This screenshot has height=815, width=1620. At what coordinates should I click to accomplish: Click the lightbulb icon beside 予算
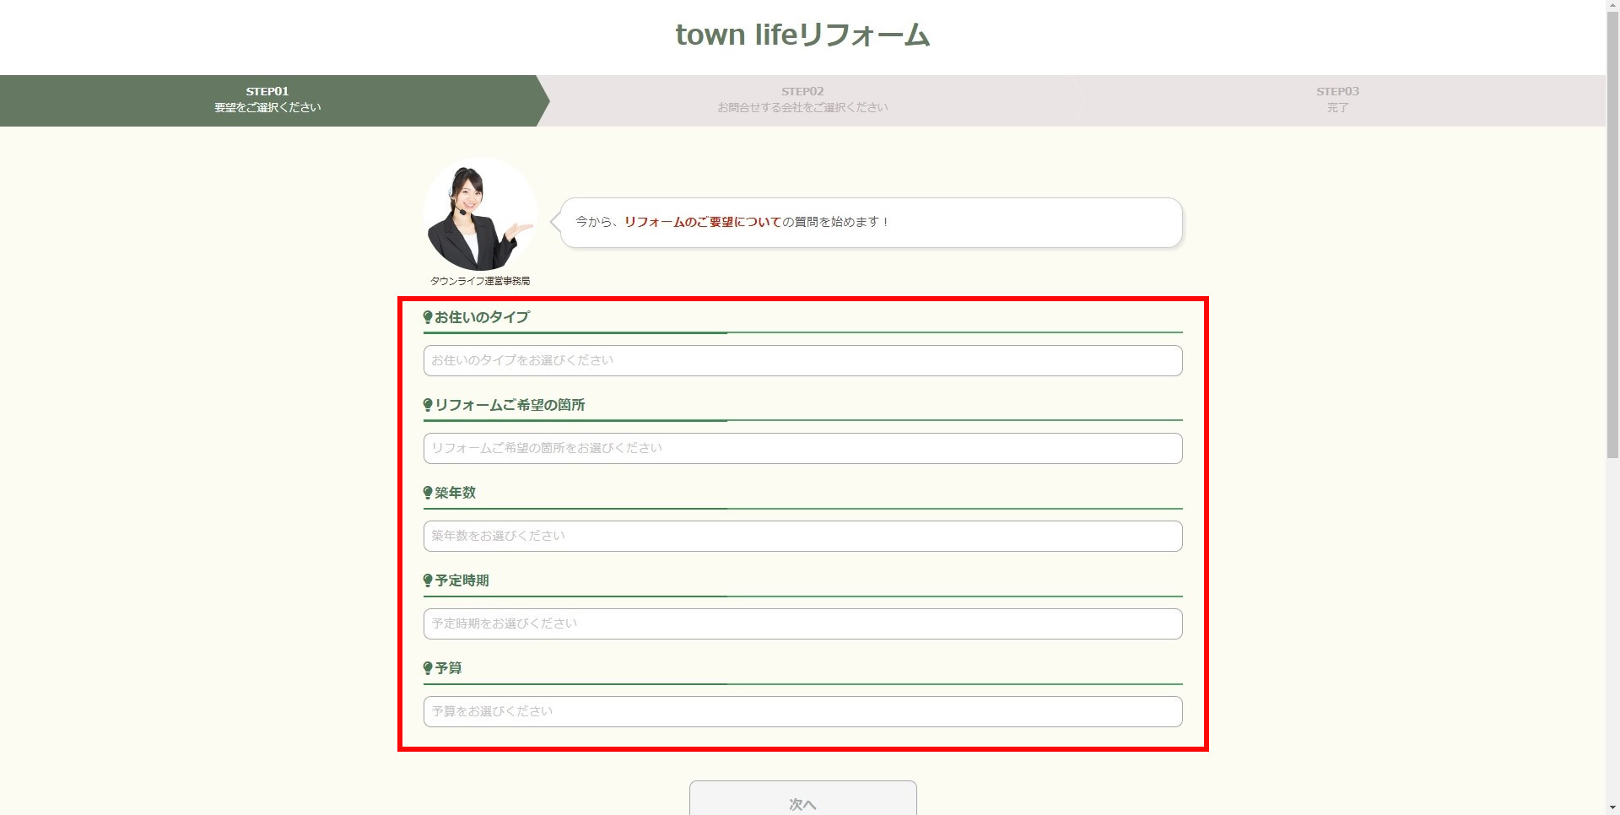pos(428,668)
